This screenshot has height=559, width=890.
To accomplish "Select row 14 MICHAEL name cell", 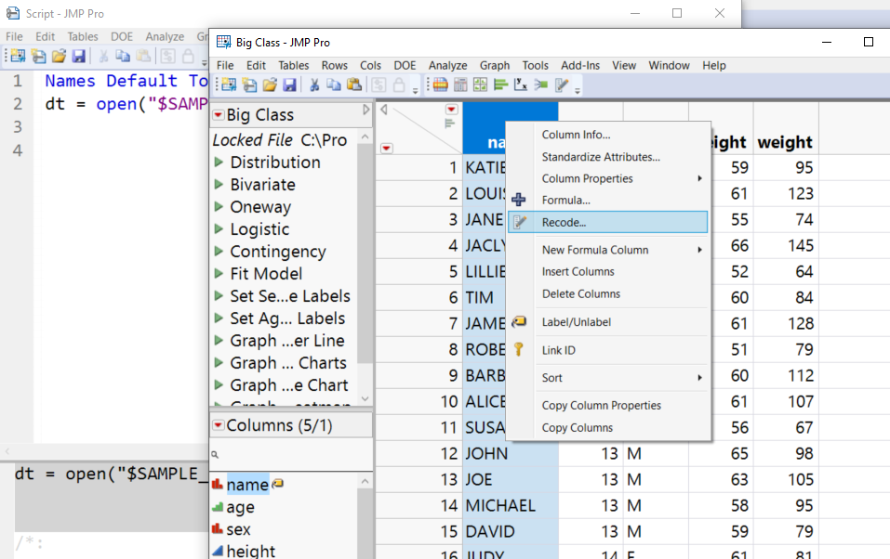I will point(511,506).
